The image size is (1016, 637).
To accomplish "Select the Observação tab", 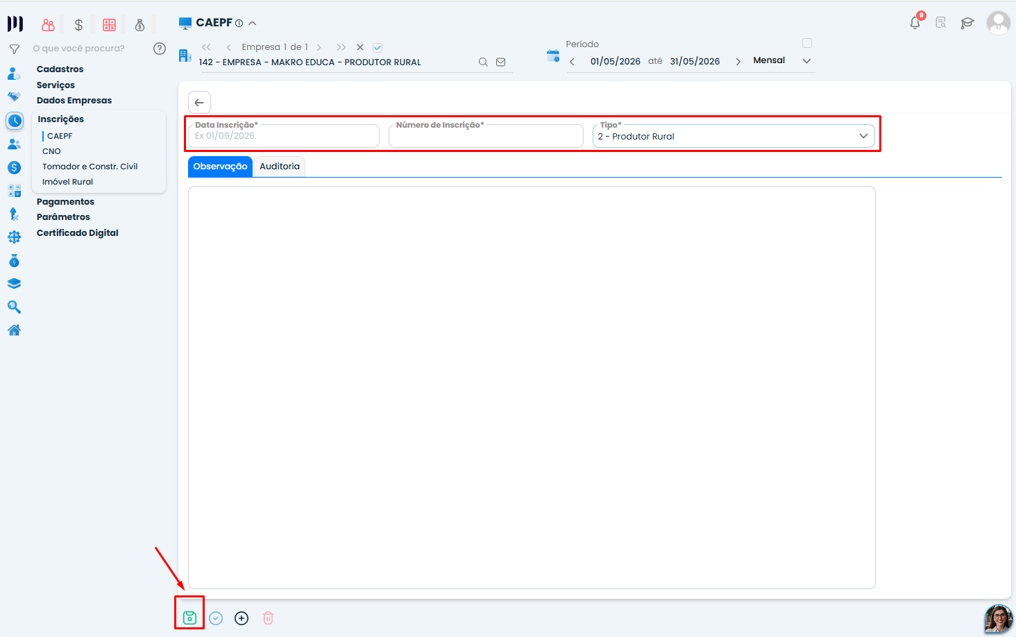I will click(x=220, y=167).
